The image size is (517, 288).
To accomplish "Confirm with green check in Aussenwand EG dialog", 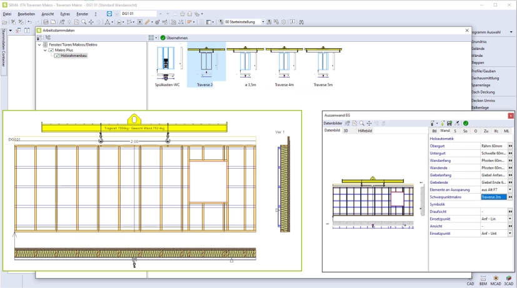I will coord(466,123).
